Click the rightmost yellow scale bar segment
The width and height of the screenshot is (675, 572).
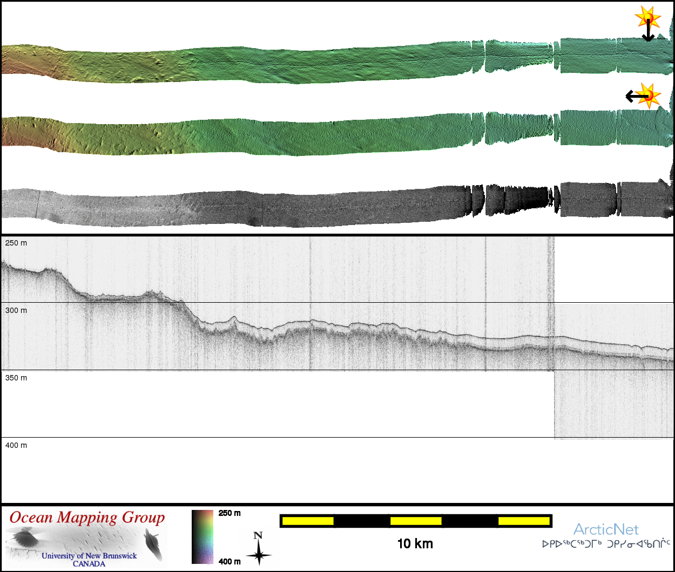coord(523,521)
